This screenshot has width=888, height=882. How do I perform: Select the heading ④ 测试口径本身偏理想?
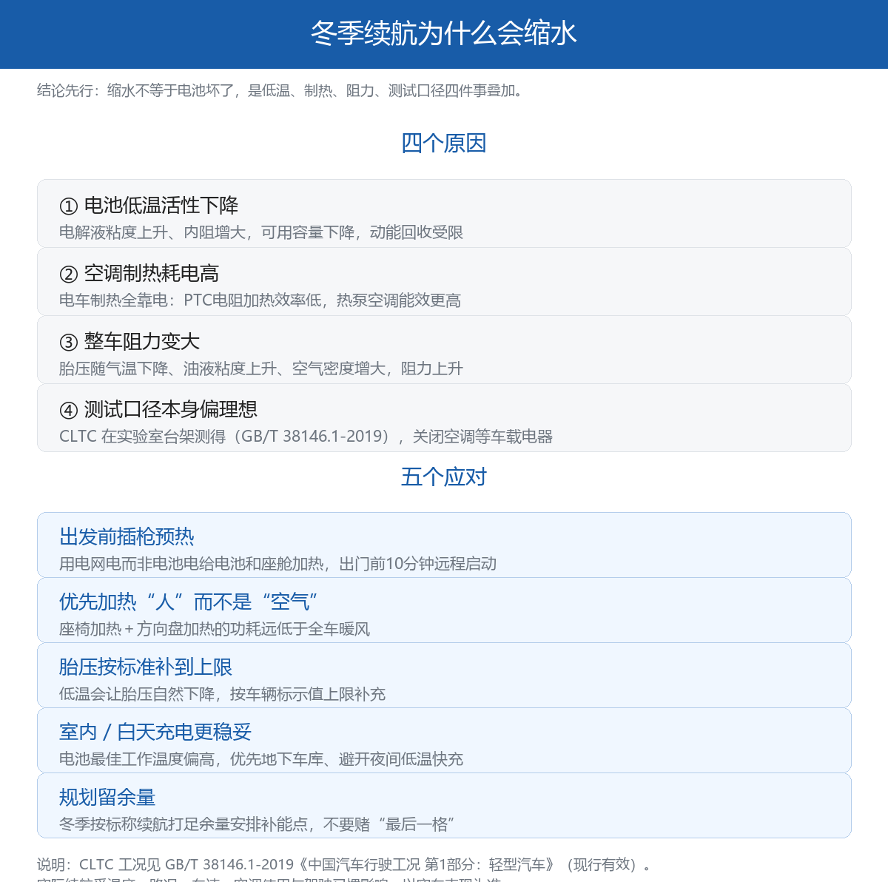tap(158, 409)
